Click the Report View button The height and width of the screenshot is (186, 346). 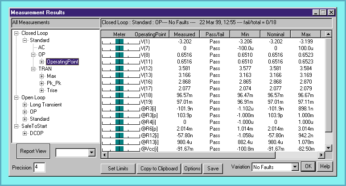click(33, 151)
